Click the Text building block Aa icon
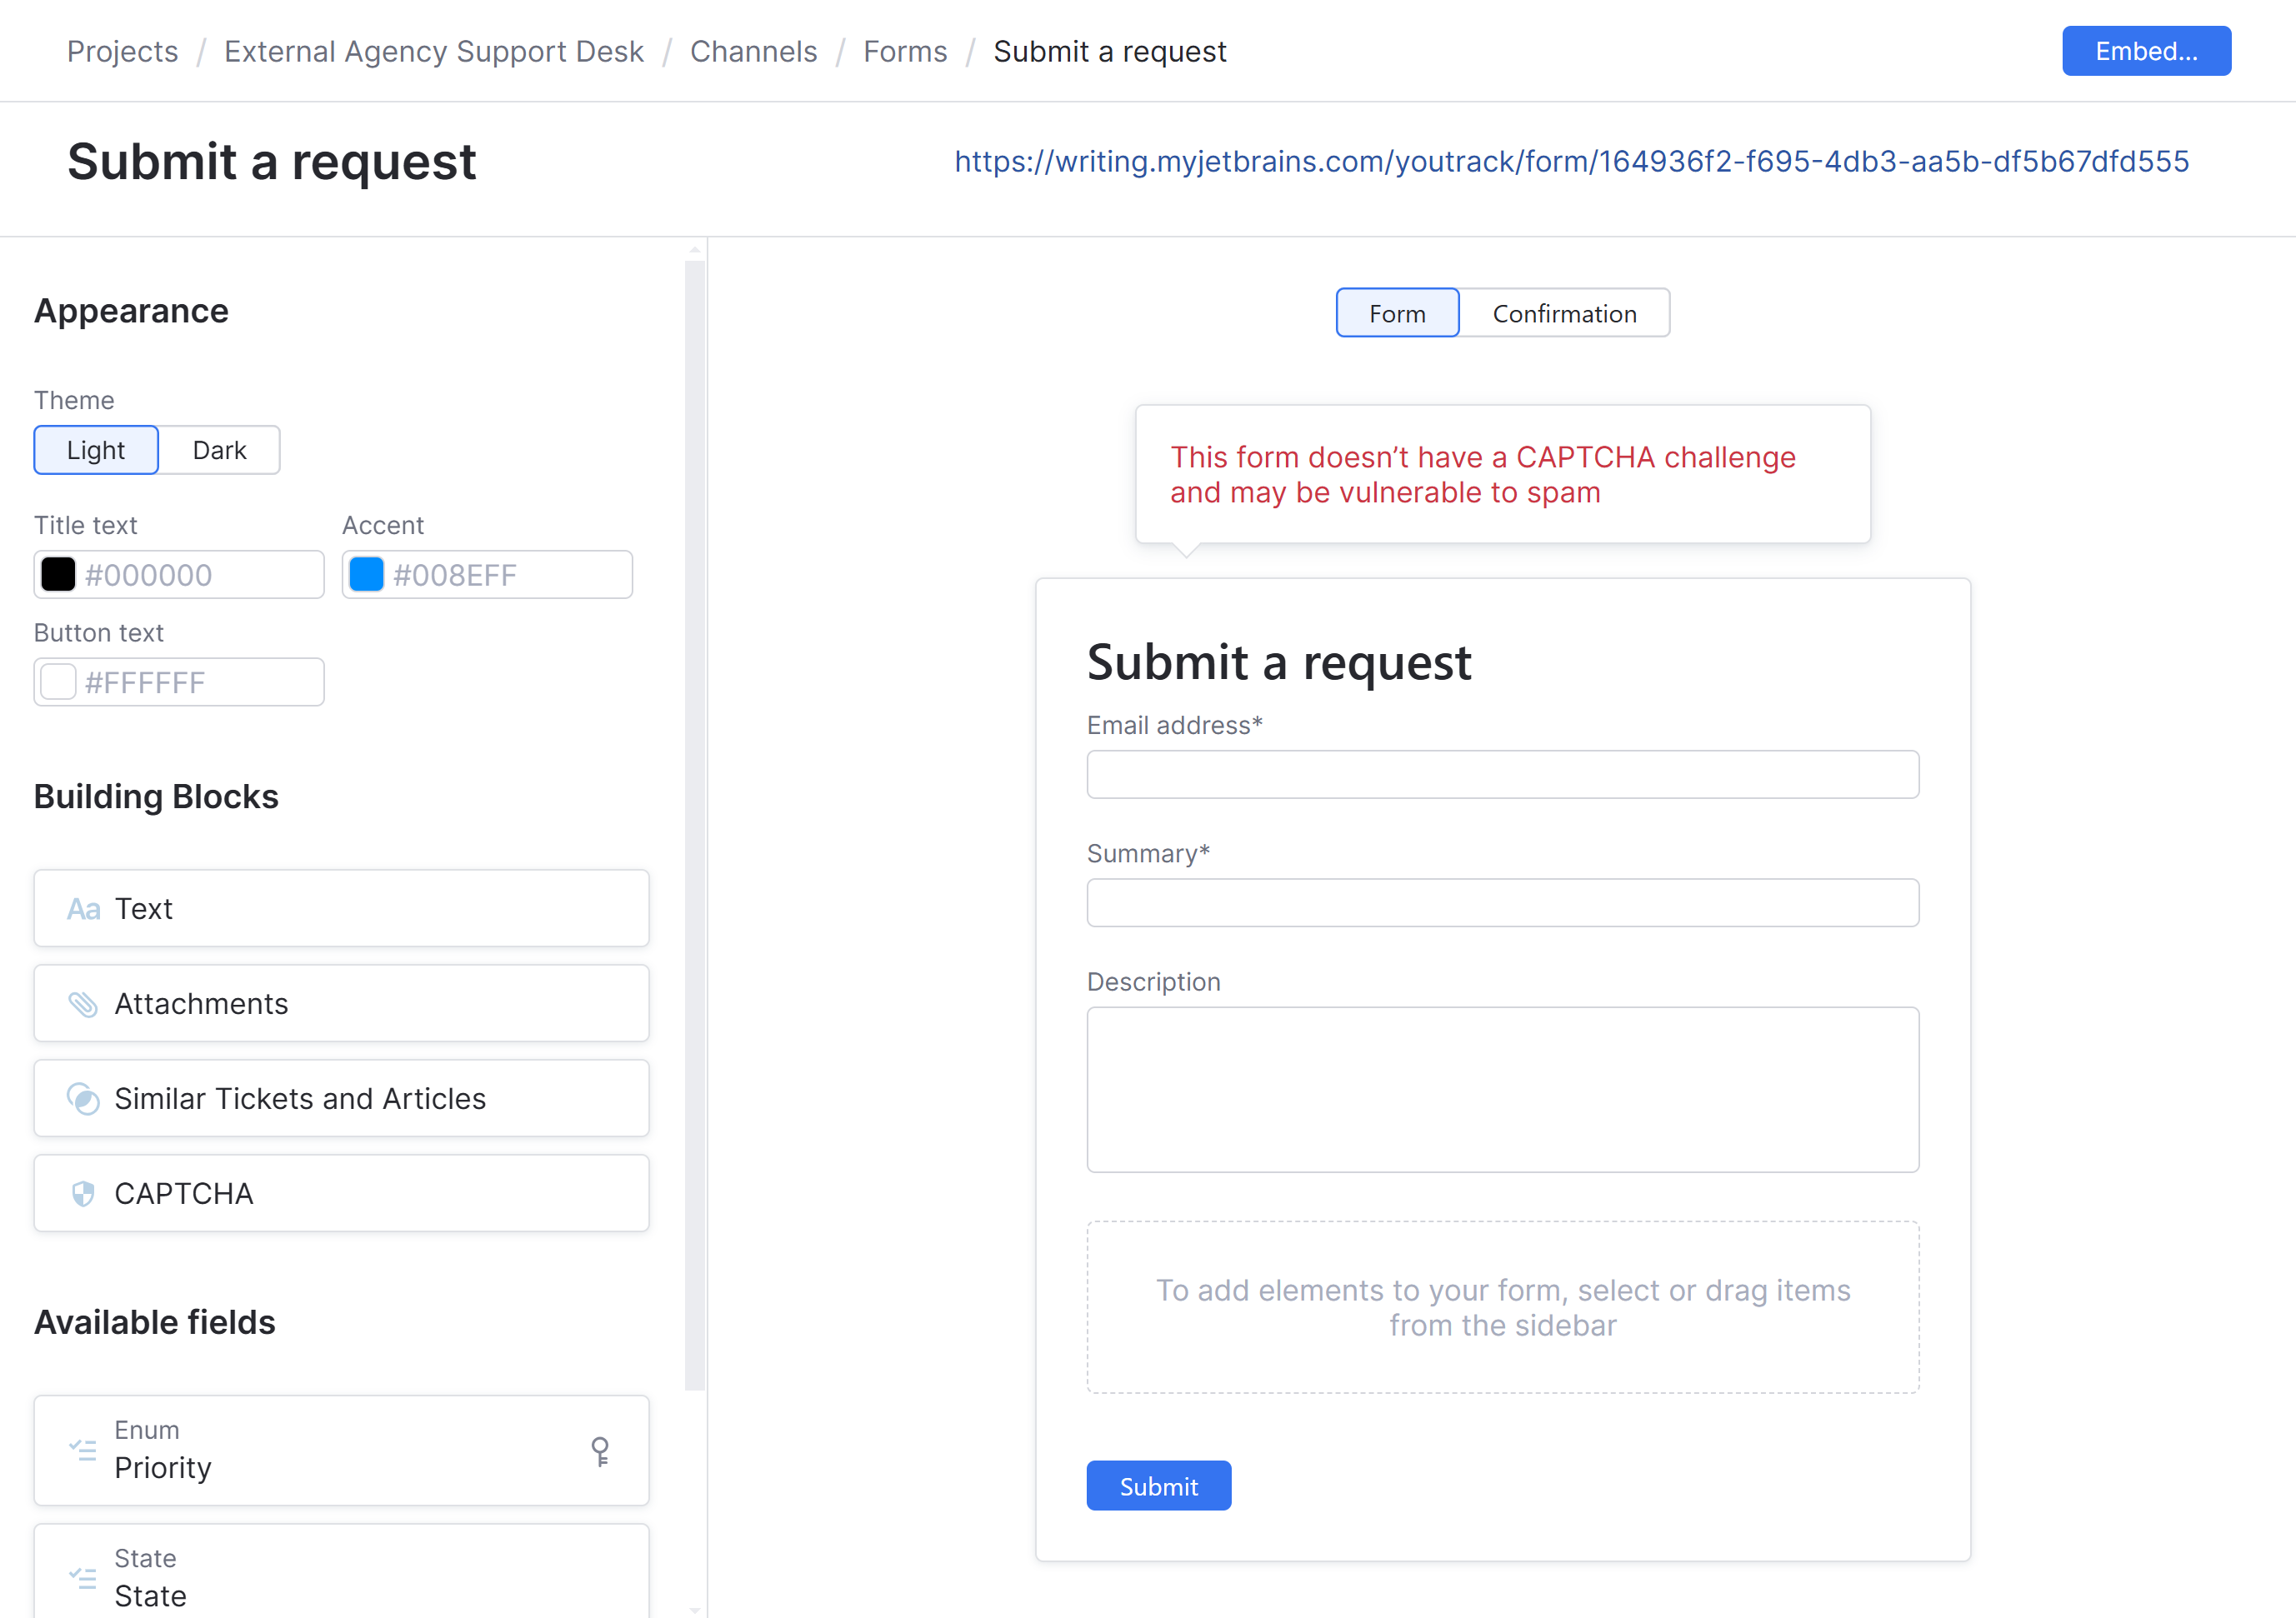Image resolution: width=2296 pixels, height=1618 pixels. (x=83, y=909)
